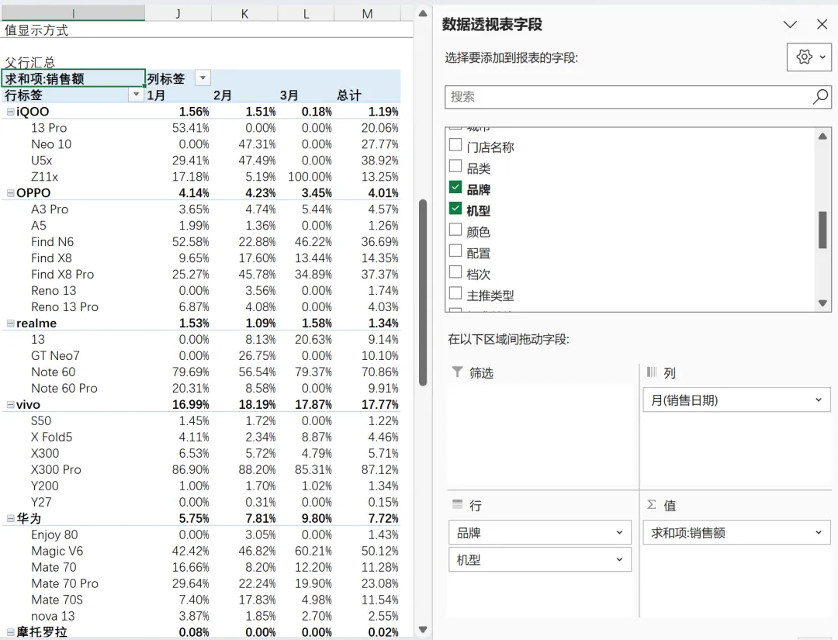
Task: Click the X Fold5 row label
Action: click(x=51, y=437)
